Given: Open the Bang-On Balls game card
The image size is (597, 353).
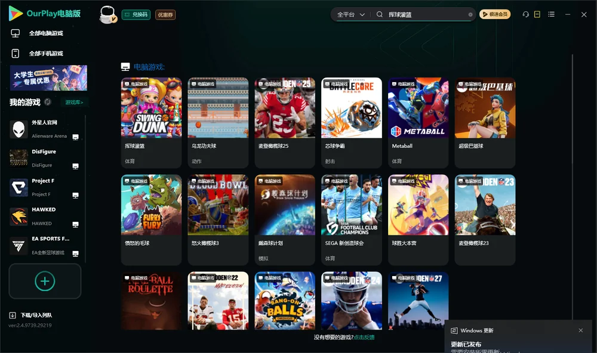Looking at the screenshot, I should 285,301.
